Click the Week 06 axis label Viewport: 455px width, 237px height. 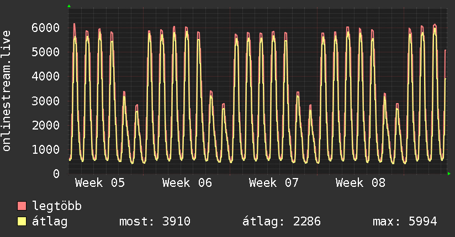point(187,183)
